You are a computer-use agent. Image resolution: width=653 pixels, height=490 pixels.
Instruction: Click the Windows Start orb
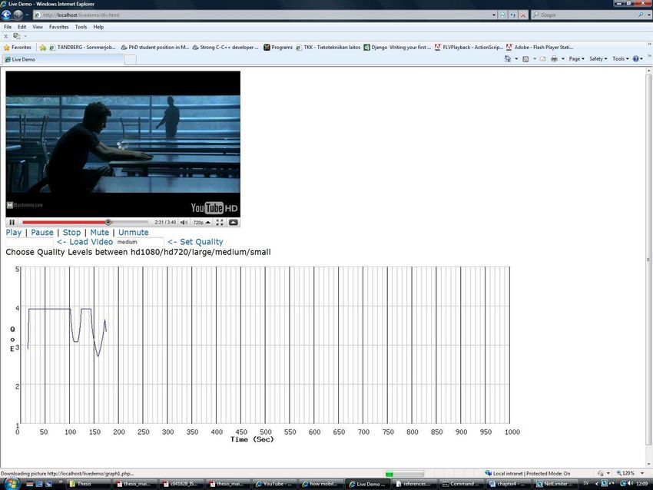point(12,484)
